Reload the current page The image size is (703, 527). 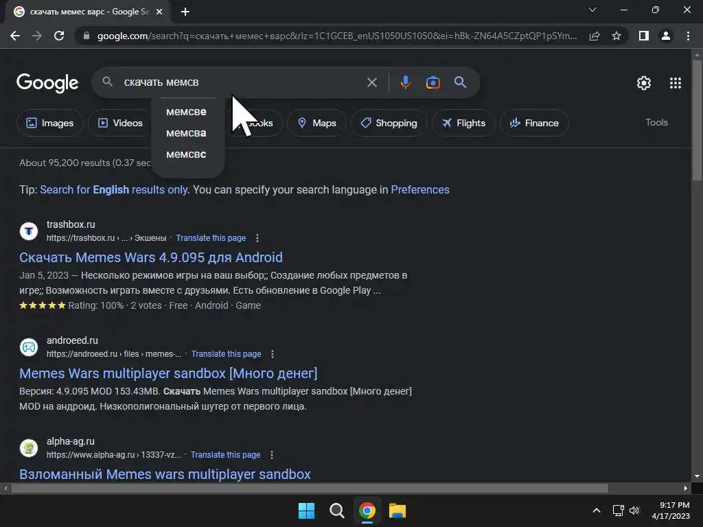tap(59, 36)
